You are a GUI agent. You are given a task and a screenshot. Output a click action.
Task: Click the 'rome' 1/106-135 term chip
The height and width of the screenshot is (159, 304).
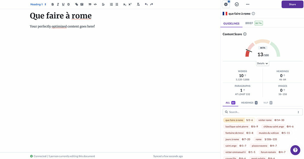point(266,139)
